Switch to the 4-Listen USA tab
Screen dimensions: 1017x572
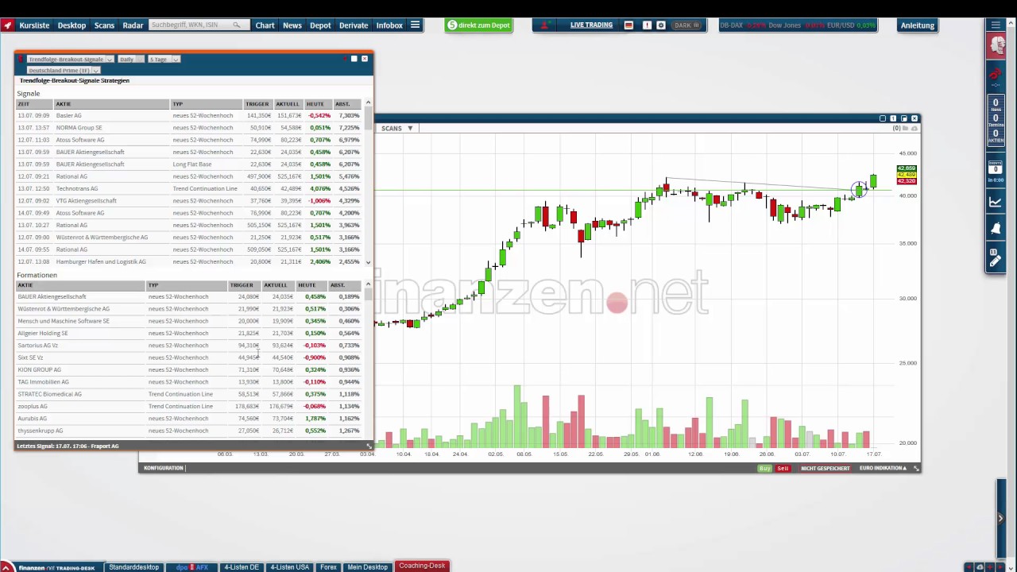click(x=289, y=567)
